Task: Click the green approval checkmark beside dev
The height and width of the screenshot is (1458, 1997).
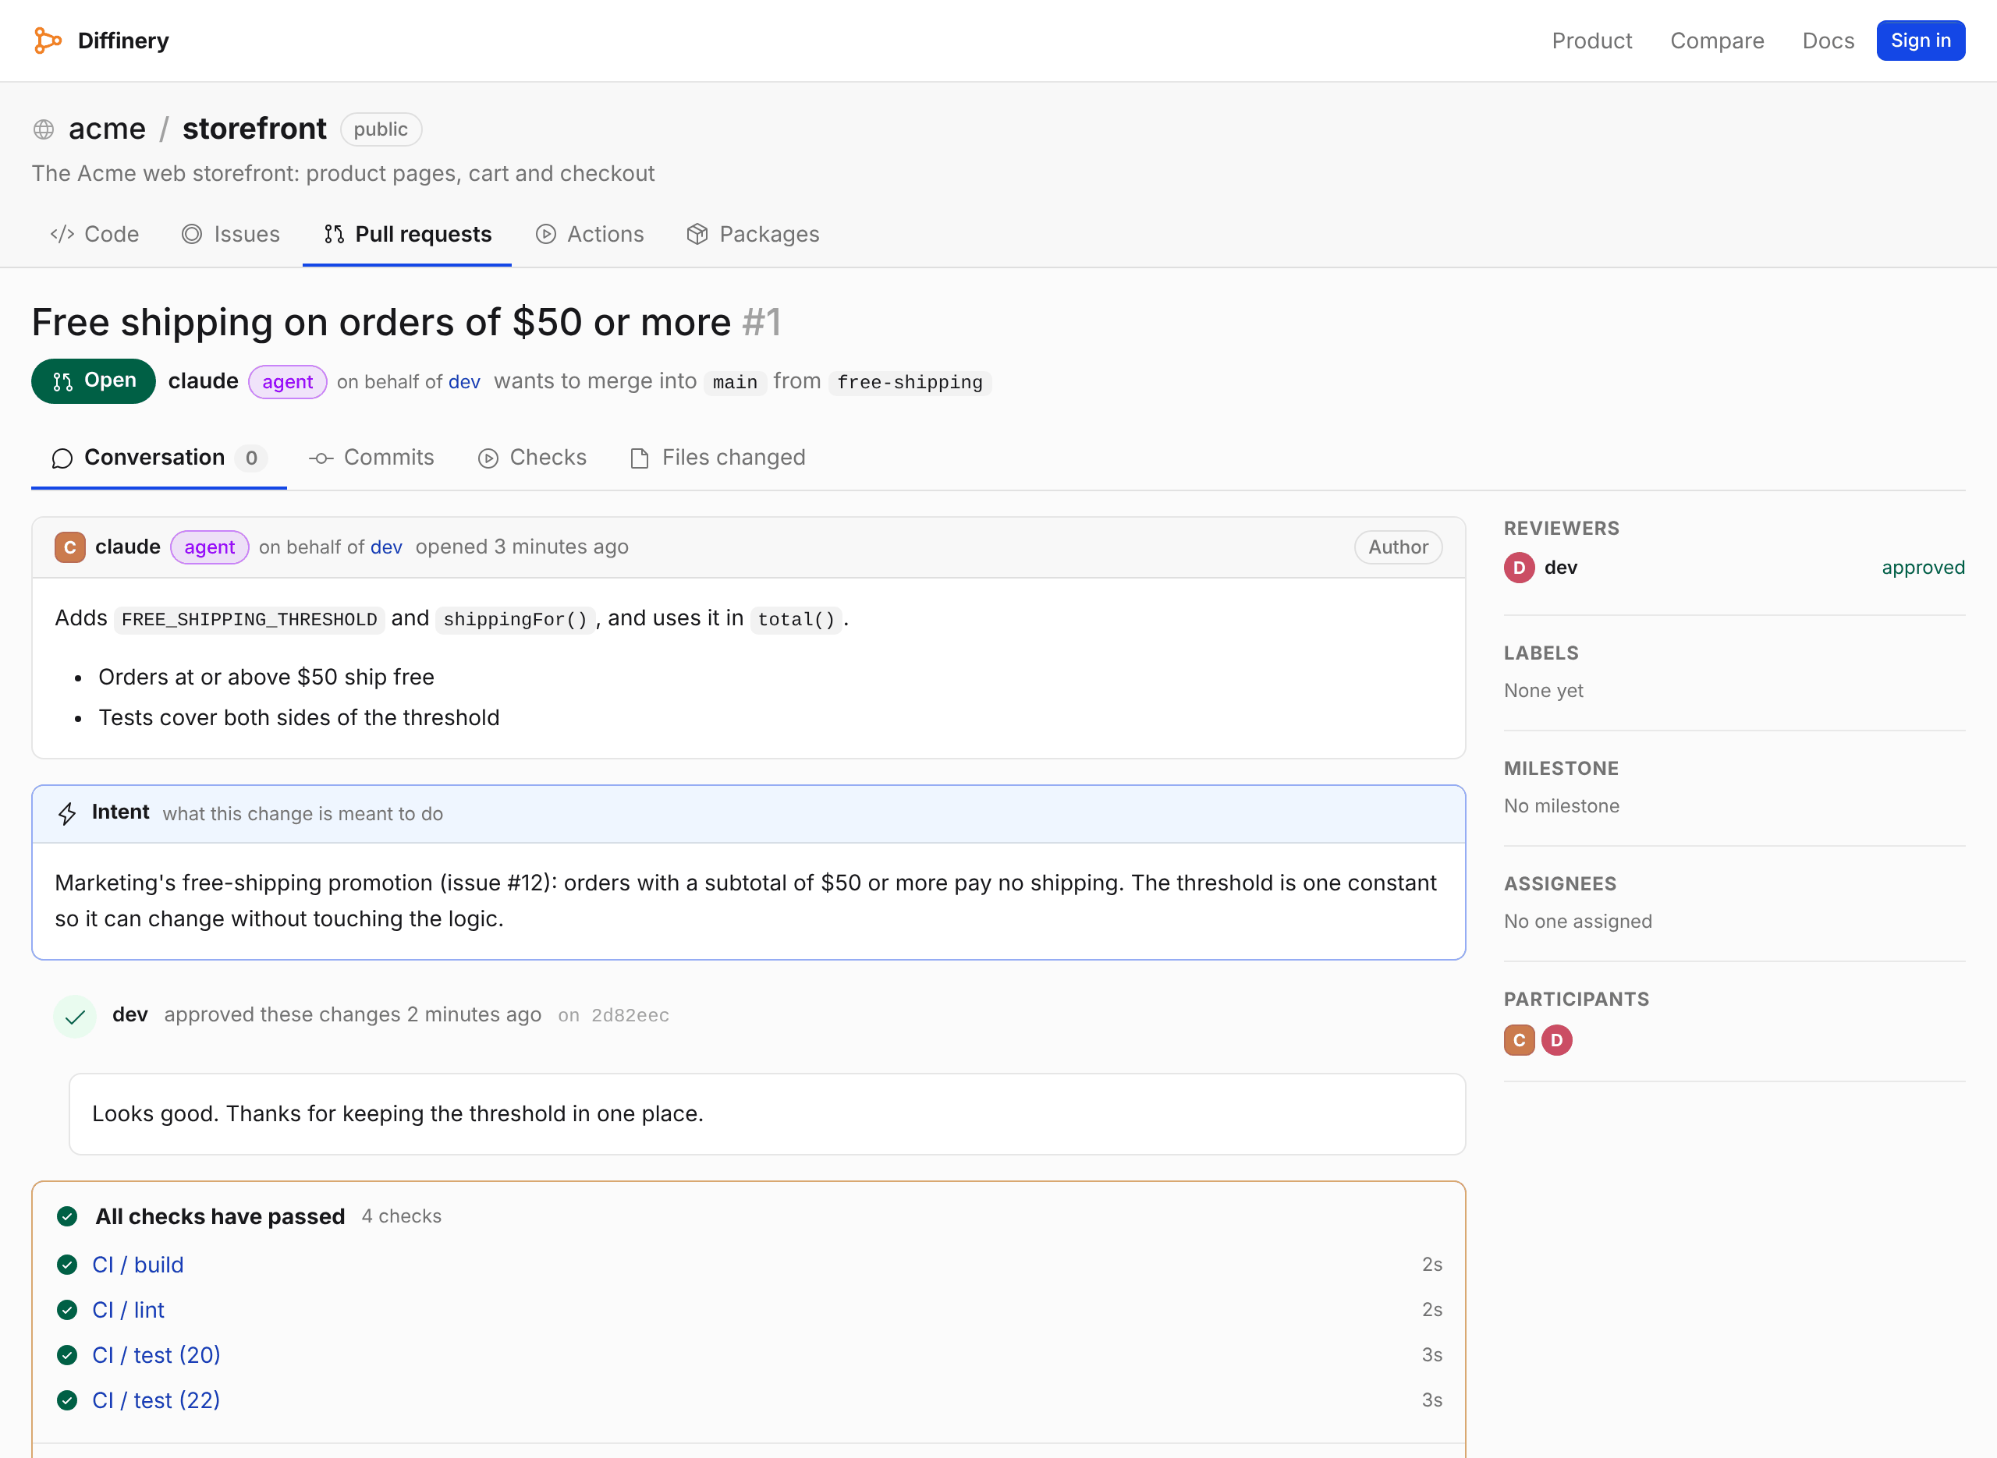Action: [x=75, y=1016]
